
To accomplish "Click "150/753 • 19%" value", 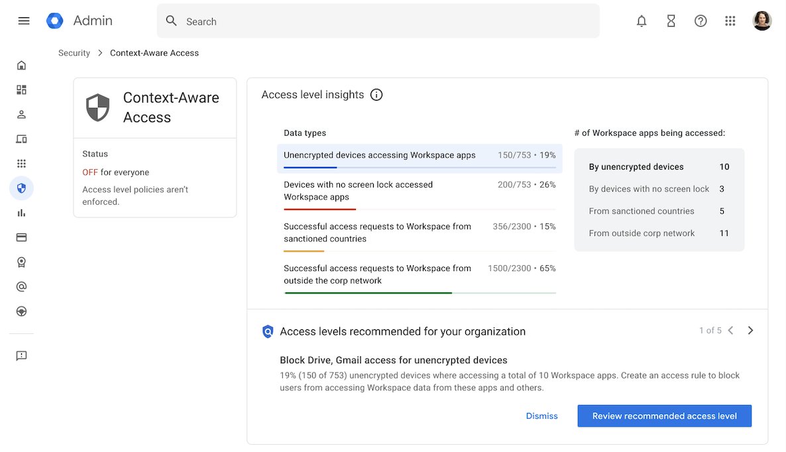I will pyautogui.click(x=526, y=155).
